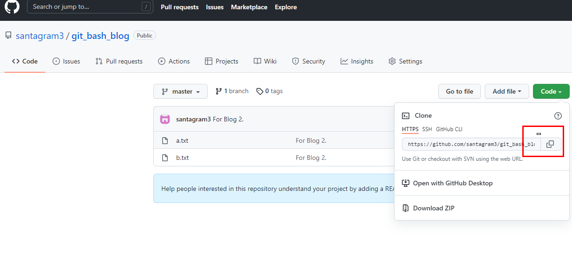Image resolution: width=572 pixels, height=272 pixels.
Task: Open the git_bash_blog repository link
Action: pos(100,36)
